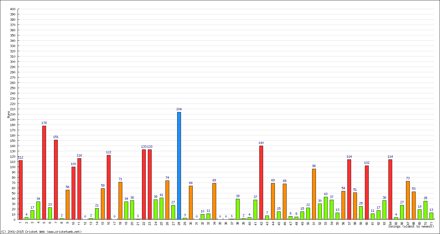
Task: Click the value label 54
Action: coord(343,188)
